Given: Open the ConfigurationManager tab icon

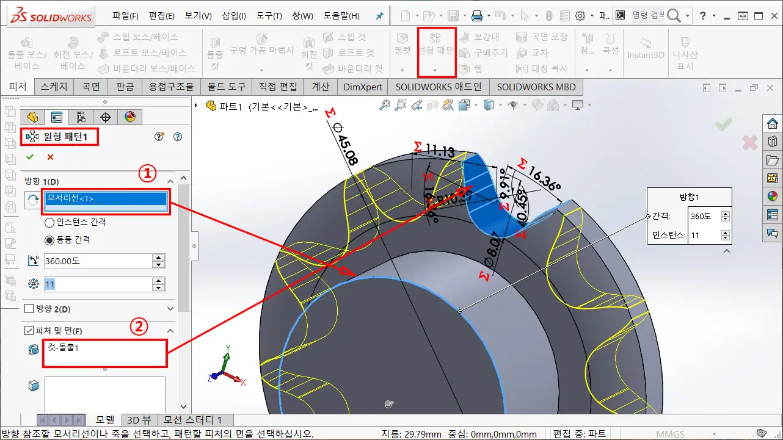Looking at the screenshot, I should 81,117.
